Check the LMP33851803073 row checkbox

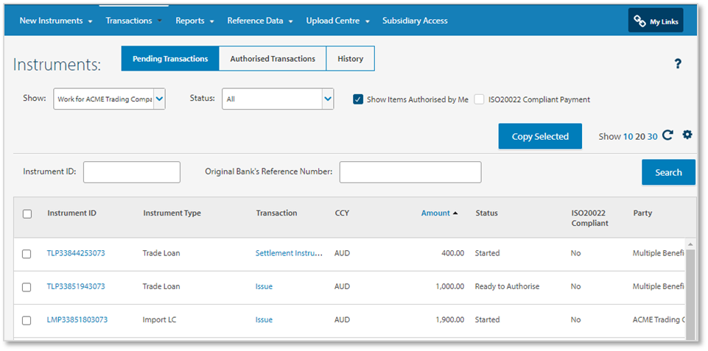click(x=27, y=321)
